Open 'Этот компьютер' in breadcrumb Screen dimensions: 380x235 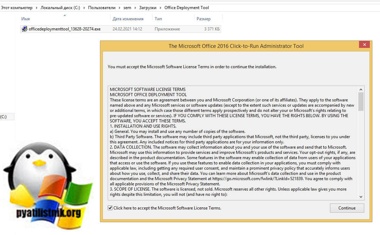point(17,8)
